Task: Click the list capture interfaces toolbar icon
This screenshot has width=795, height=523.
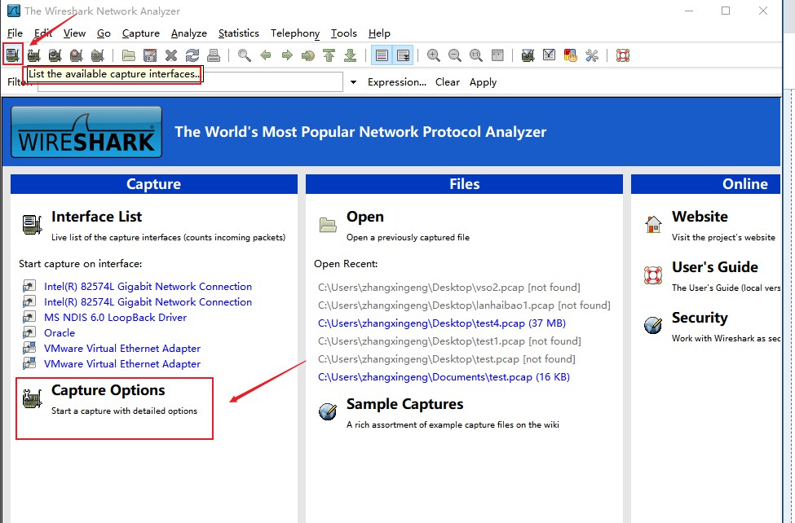Action: (13, 55)
